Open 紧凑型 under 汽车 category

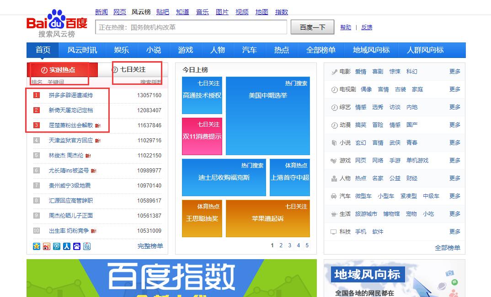(x=409, y=196)
